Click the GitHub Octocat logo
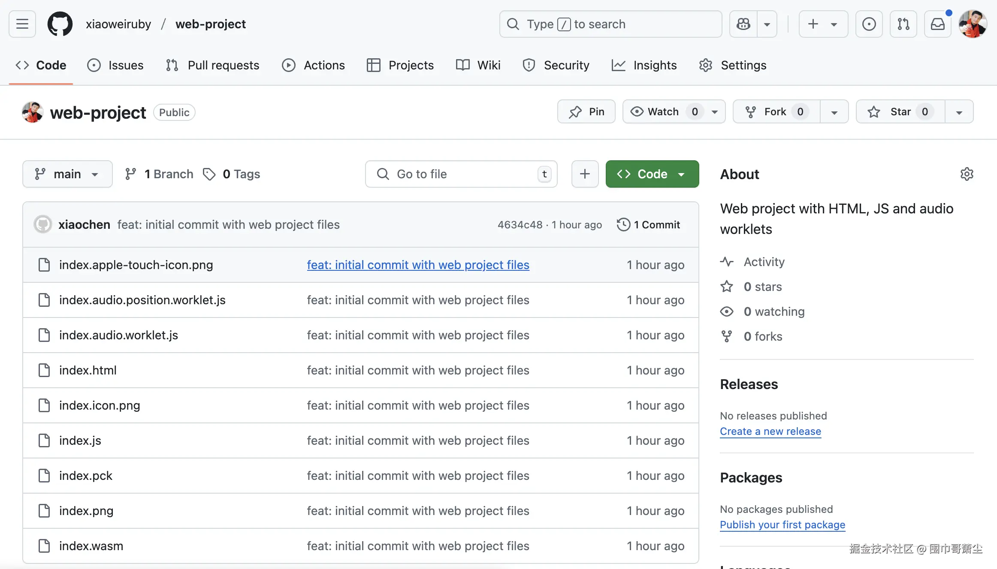Viewport: 997px width, 569px height. pos(60,24)
